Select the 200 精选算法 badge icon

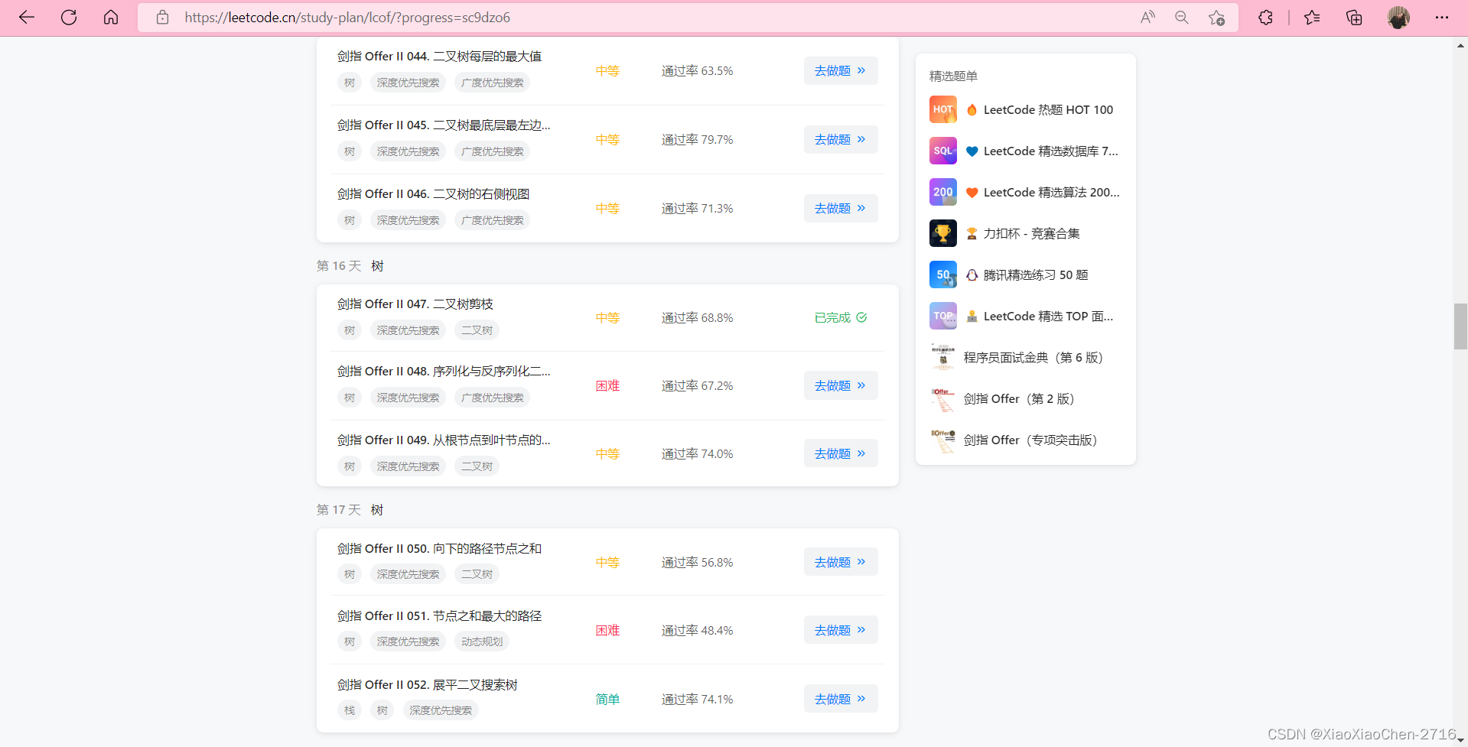942,192
